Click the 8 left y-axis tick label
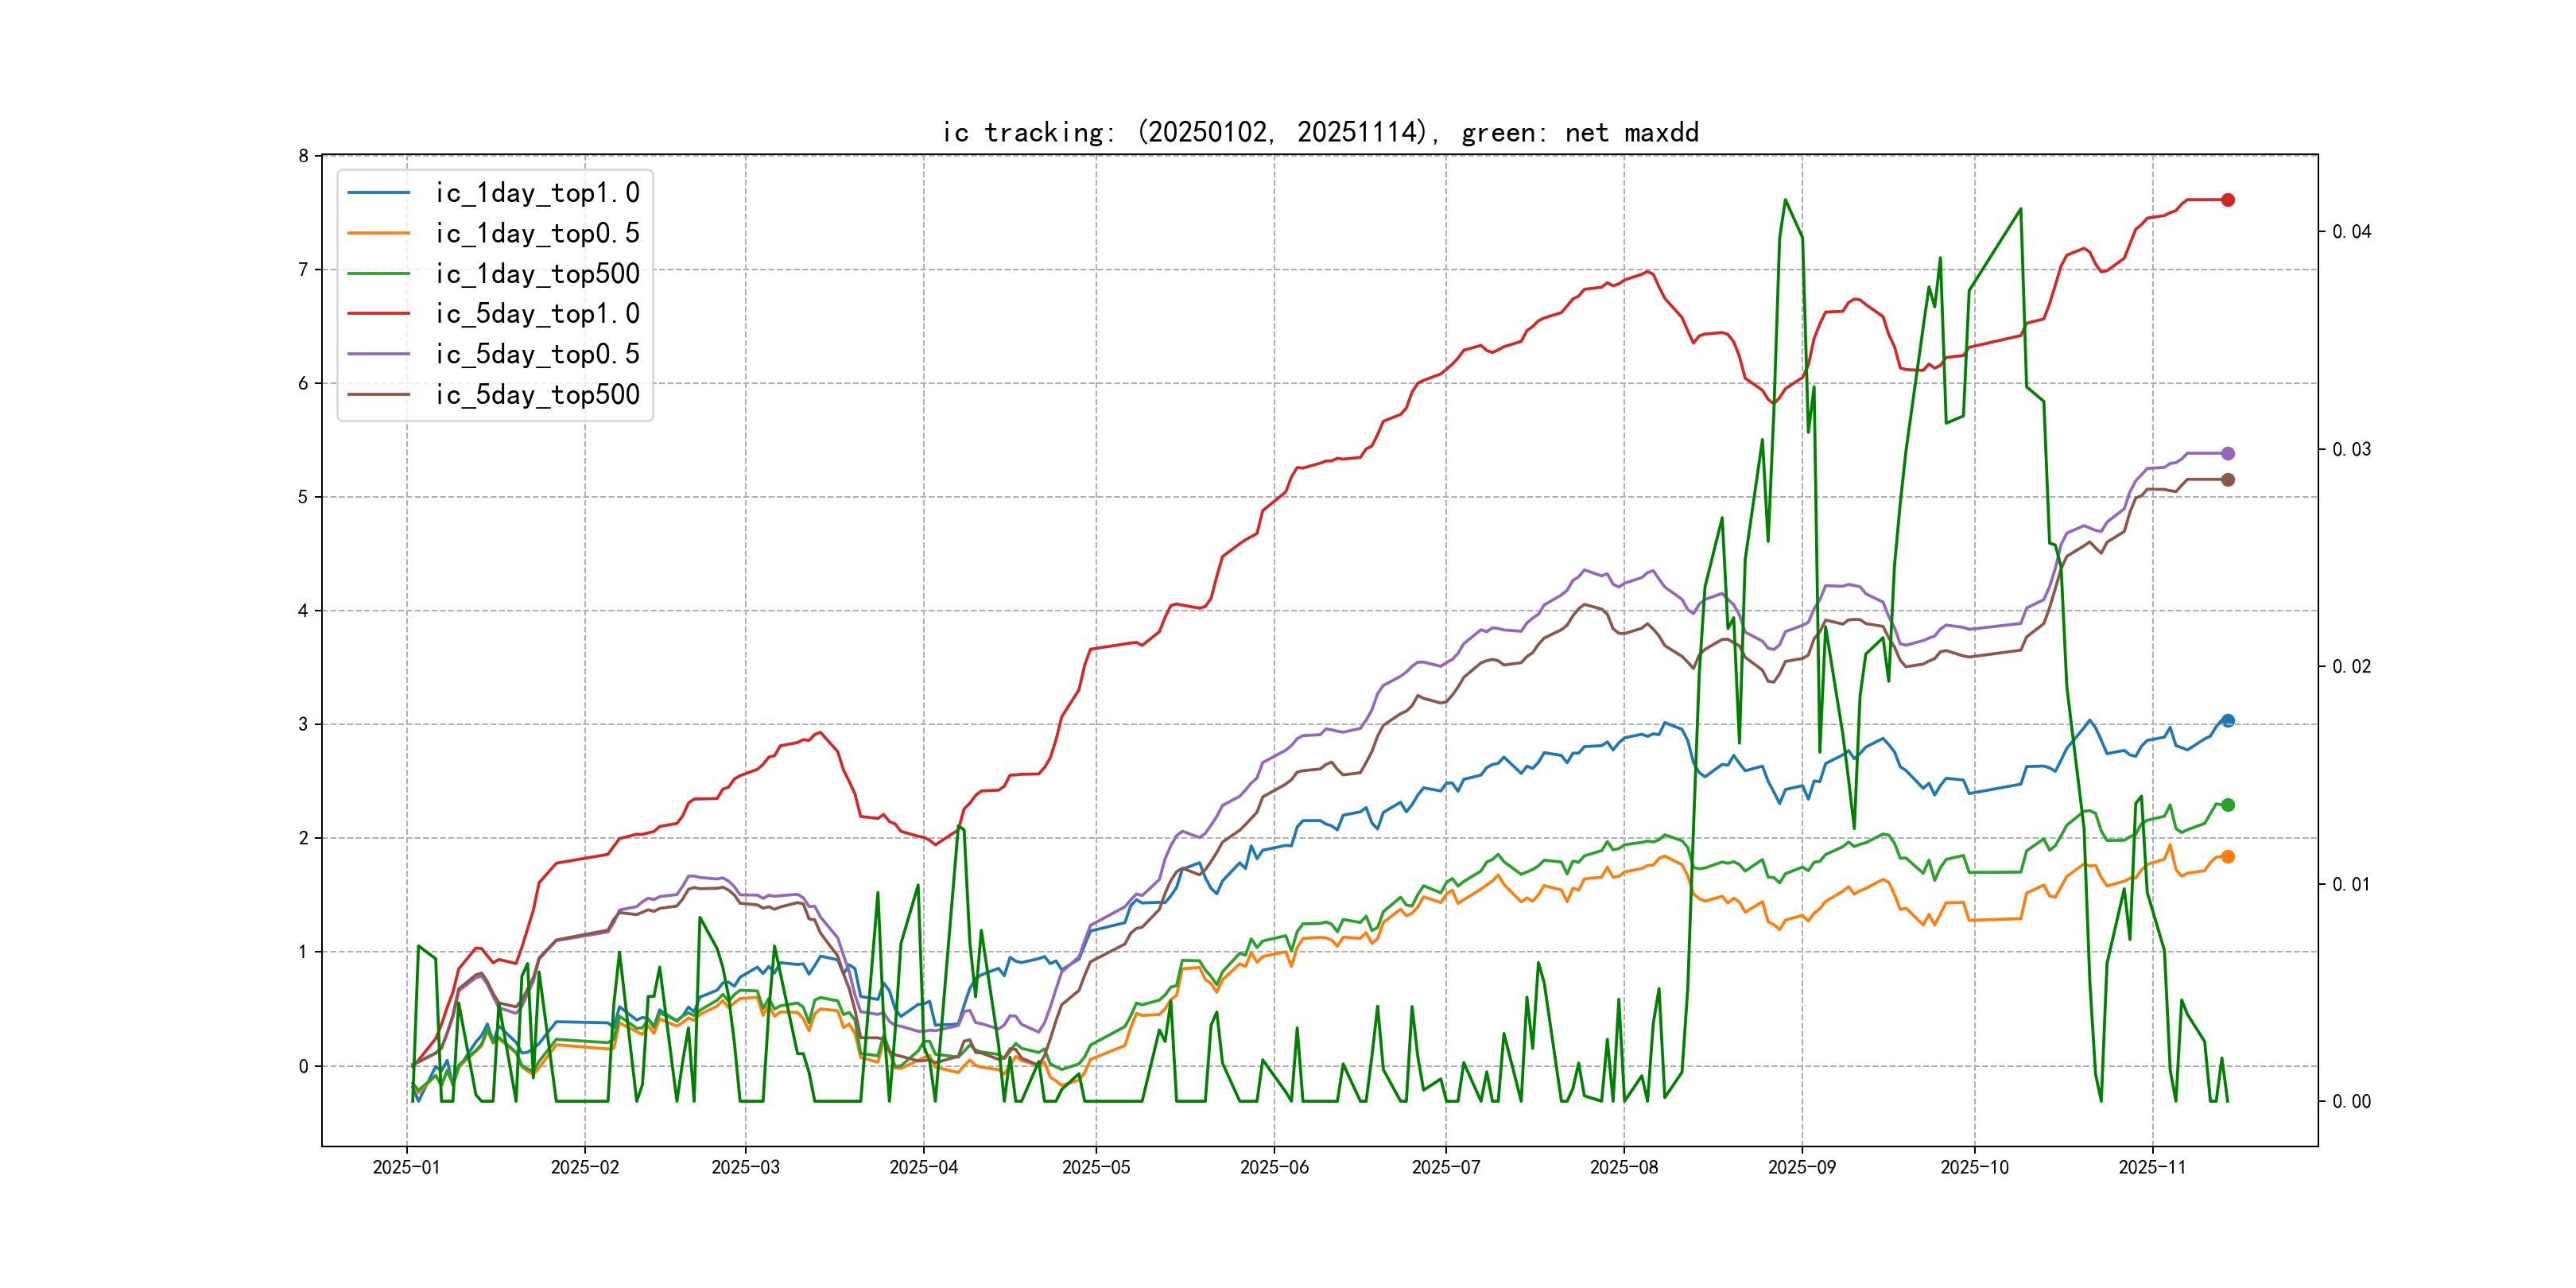Screen dimensions: 2576x1288 (x=303, y=156)
